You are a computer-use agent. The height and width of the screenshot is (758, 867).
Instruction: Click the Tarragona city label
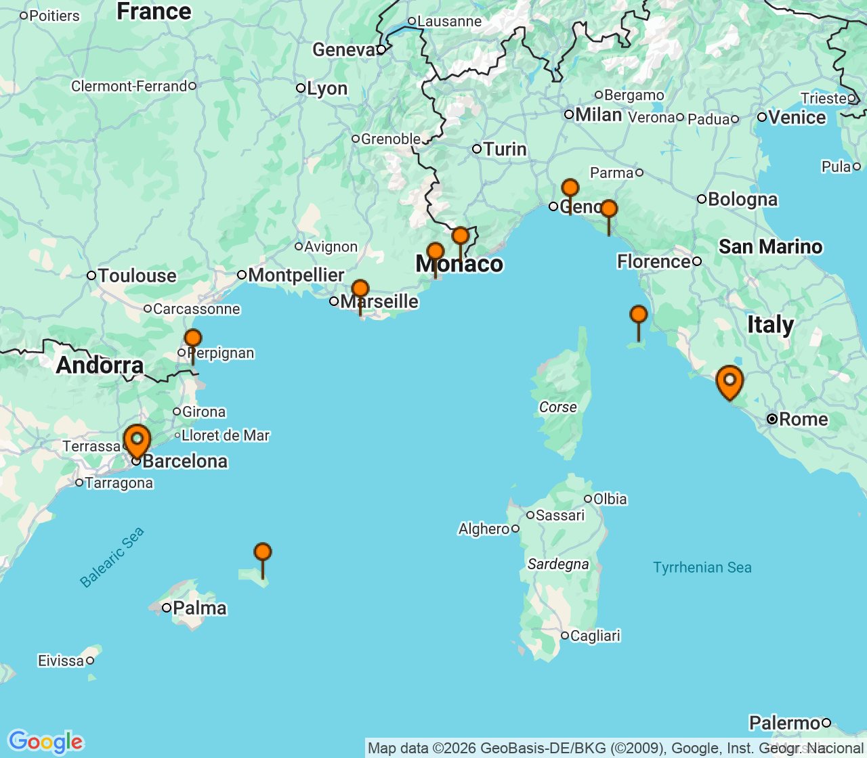coord(119,483)
